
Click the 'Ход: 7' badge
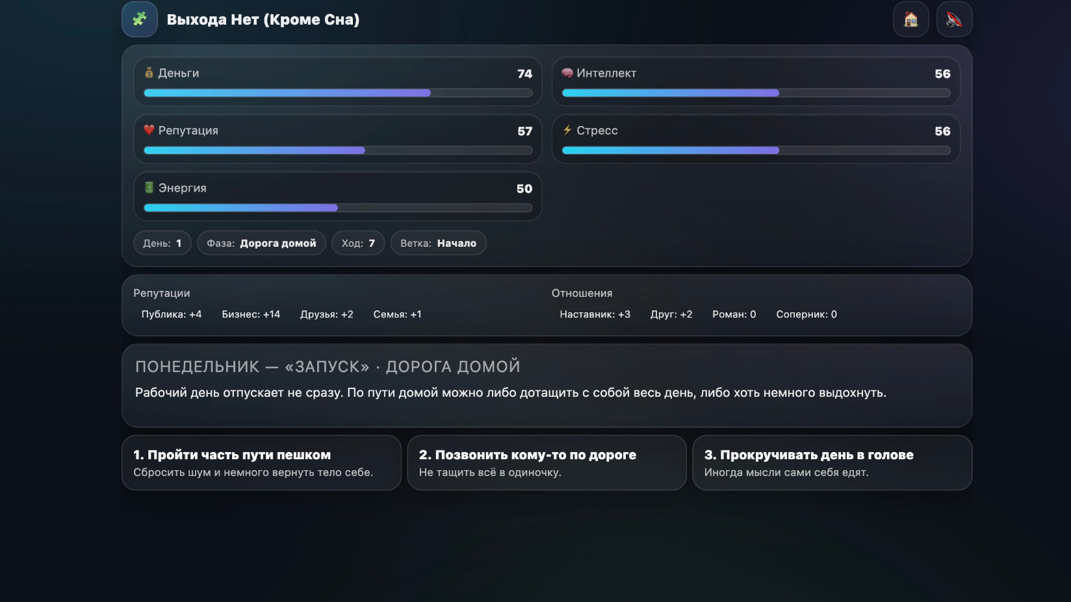tap(357, 243)
